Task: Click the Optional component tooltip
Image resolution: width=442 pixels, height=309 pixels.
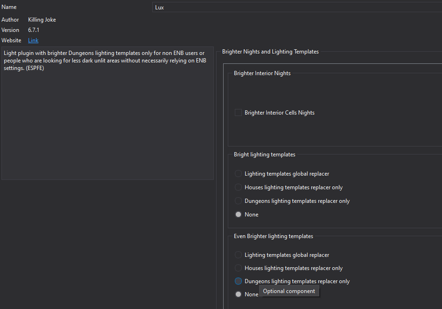Action: (289, 291)
